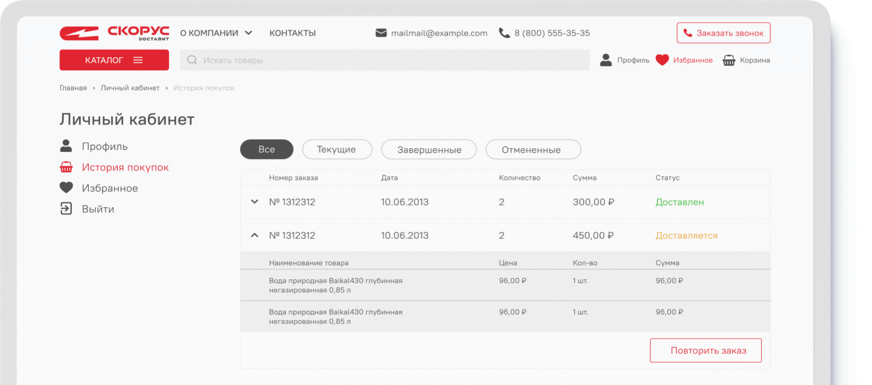Screen dimensions: 872x385
Task: Click the Доставлен status text
Action: click(680, 202)
